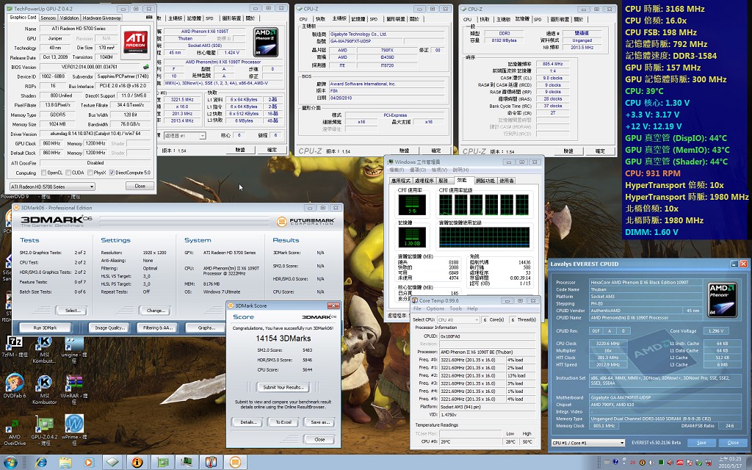Image resolution: width=752 pixels, height=470 pixels.
Task: Enable the OpenCL checkbox in GPU-Z
Action: tap(44, 173)
